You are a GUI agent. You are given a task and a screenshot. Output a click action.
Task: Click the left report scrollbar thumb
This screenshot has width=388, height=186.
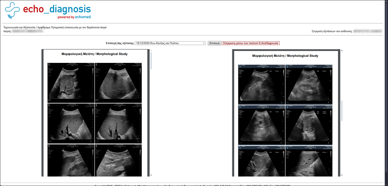(x=151, y=61)
